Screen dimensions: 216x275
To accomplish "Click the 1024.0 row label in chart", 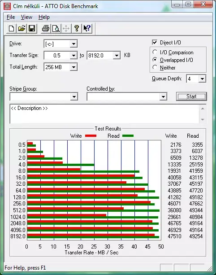I will pyautogui.click(x=18, y=217).
